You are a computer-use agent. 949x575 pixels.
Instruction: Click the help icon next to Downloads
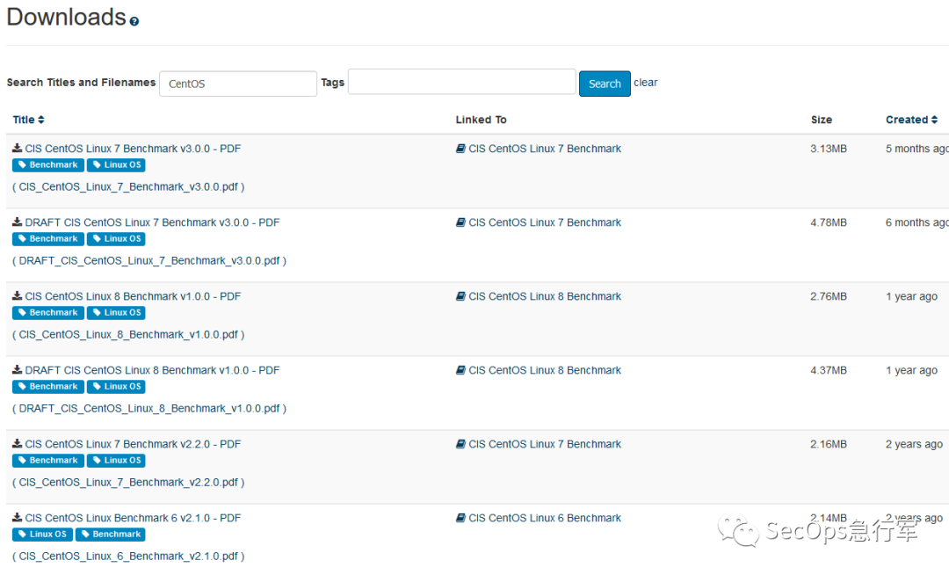134,21
